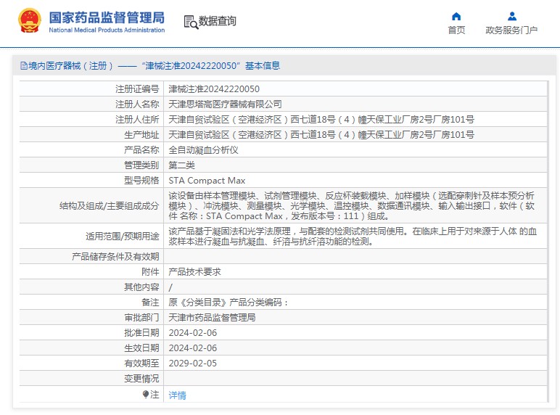560x415 pixels.
Task: Click registrant name 天津思塔高医疗器械有限公司
Action: coord(225,104)
